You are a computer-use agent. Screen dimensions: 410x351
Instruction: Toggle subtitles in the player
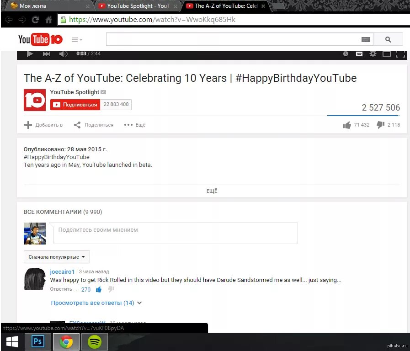click(359, 54)
